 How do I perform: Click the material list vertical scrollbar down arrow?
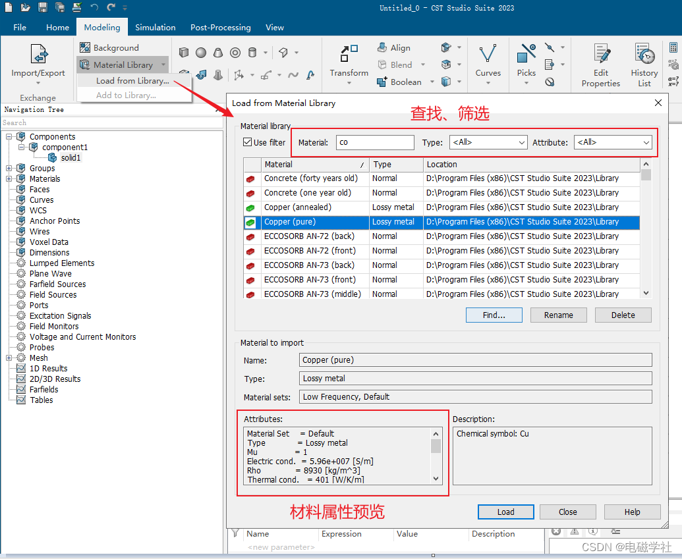[x=646, y=294]
